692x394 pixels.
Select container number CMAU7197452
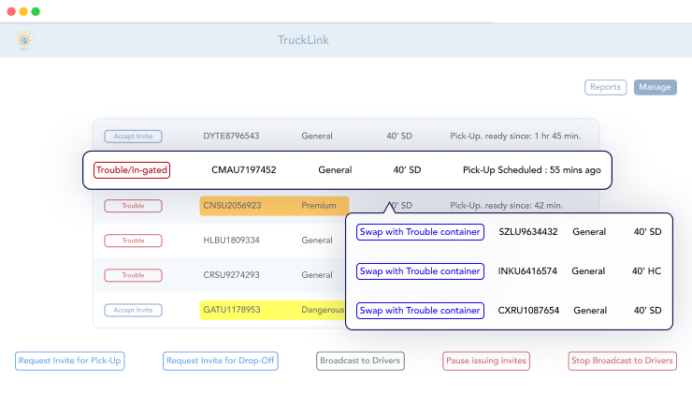[244, 170]
